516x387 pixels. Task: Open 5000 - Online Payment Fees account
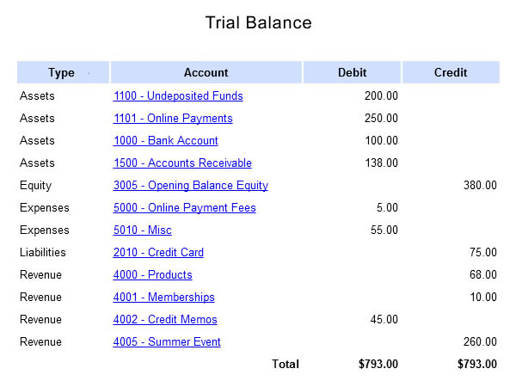point(184,207)
